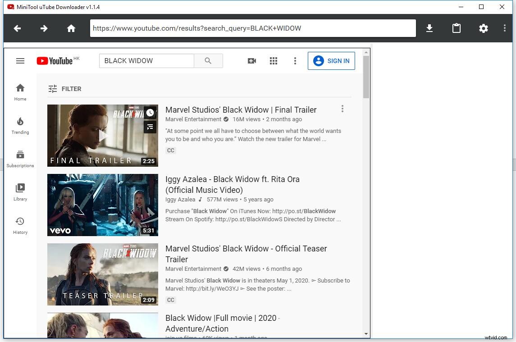516x342 pixels.
Task: Toggle Add to queue on Final Trailer
Action: [150, 127]
